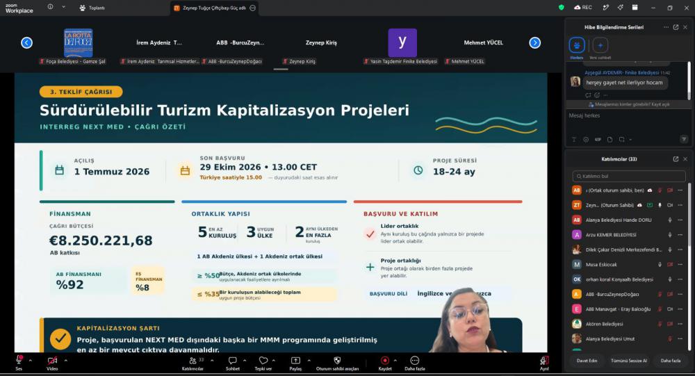Open audio options arrow beside Ses
Screen dimensions: 695x376
click(x=30, y=361)
